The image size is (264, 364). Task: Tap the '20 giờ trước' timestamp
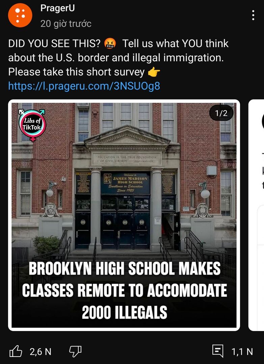(66, 24)
